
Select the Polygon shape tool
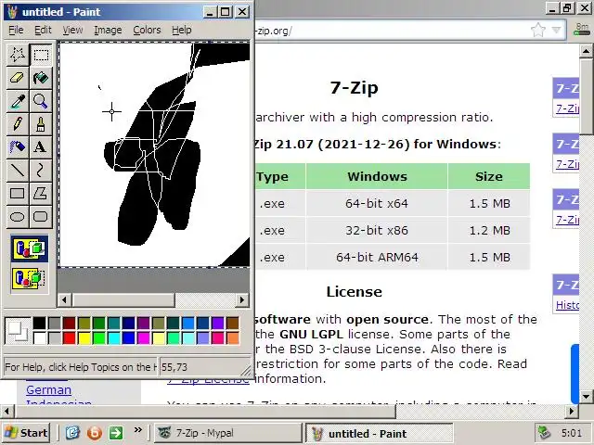pyautogui.click(x=41, y=194)
